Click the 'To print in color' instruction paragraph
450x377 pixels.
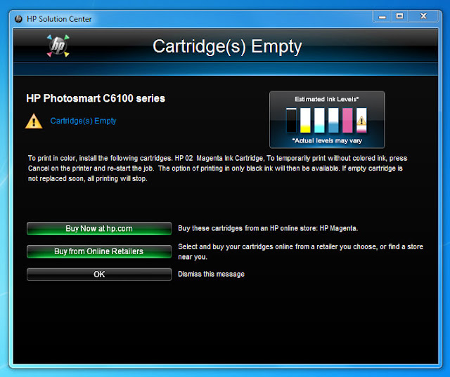click(217, 168)
